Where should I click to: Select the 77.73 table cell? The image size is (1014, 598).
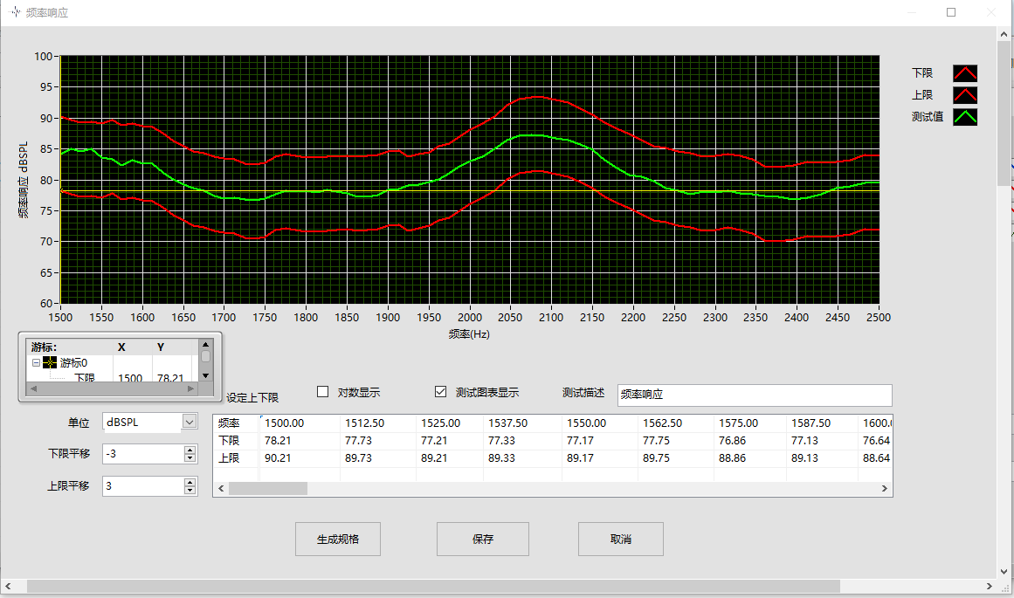point(378,440)
